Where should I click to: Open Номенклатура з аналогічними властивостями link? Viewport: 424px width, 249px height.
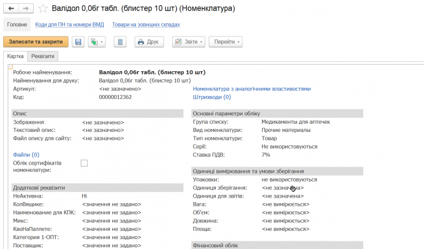pos(252,89)
